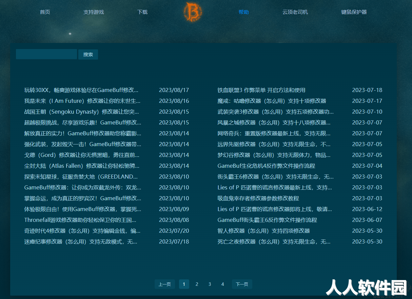Select the 帮助 nav item

tap(244, 12)
